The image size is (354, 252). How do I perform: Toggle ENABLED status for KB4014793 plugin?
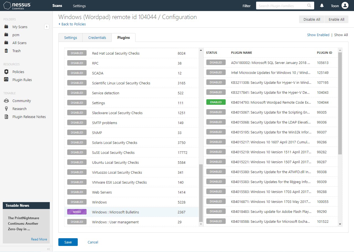coord(216,102)
